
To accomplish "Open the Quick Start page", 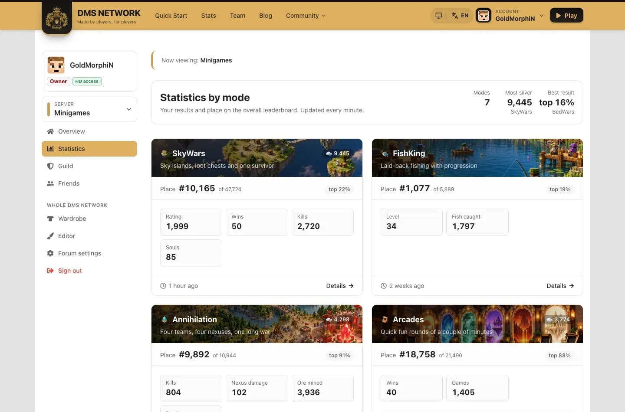I will click(171, 16).
